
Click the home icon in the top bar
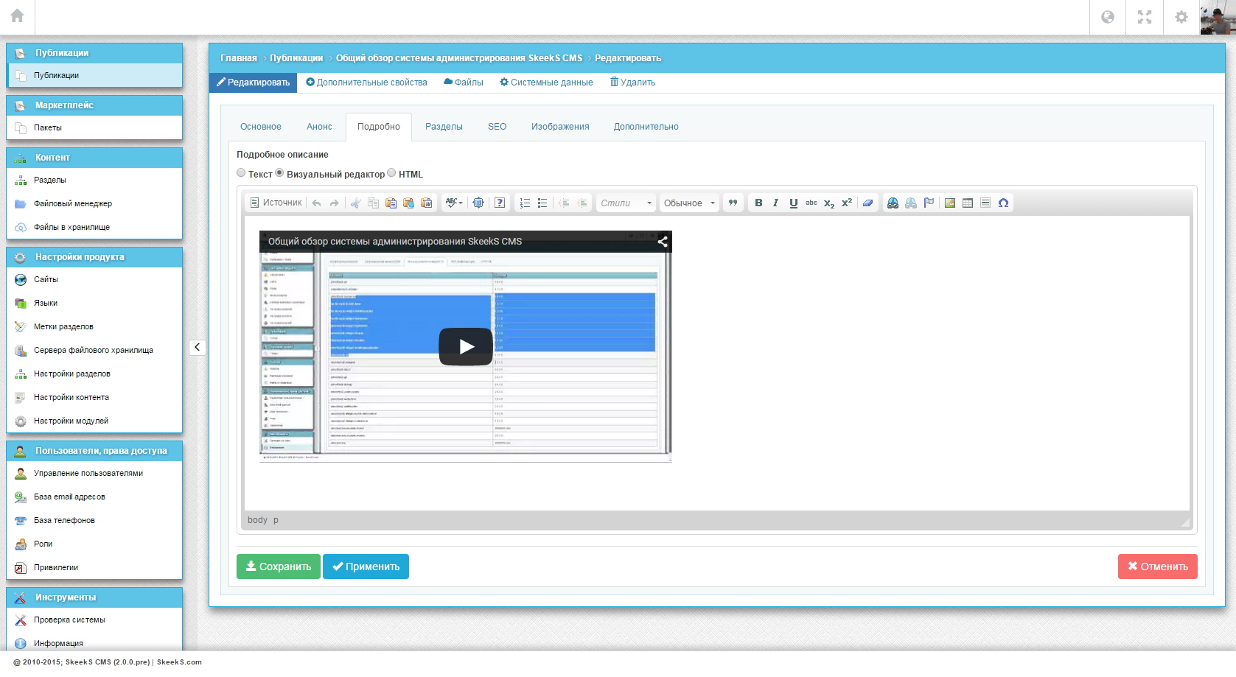pyautogui.click(x=17, y=16)
